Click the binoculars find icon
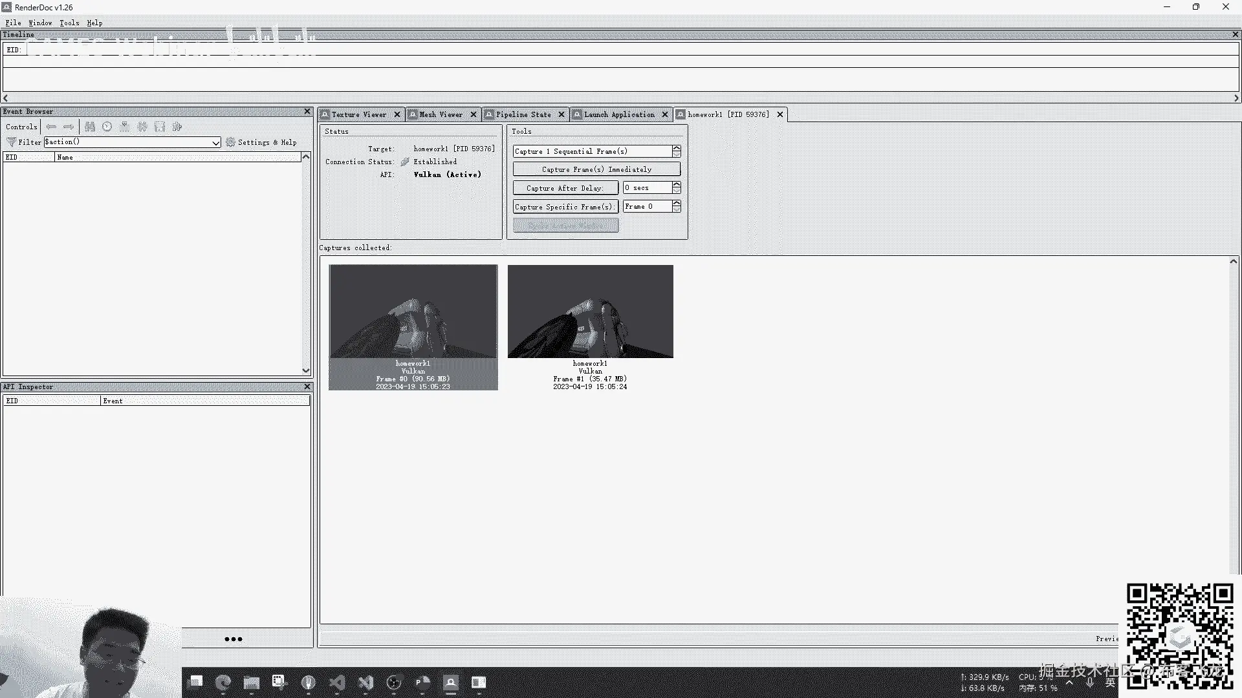This screenshot has height=698, width=1242. (90, 127)
